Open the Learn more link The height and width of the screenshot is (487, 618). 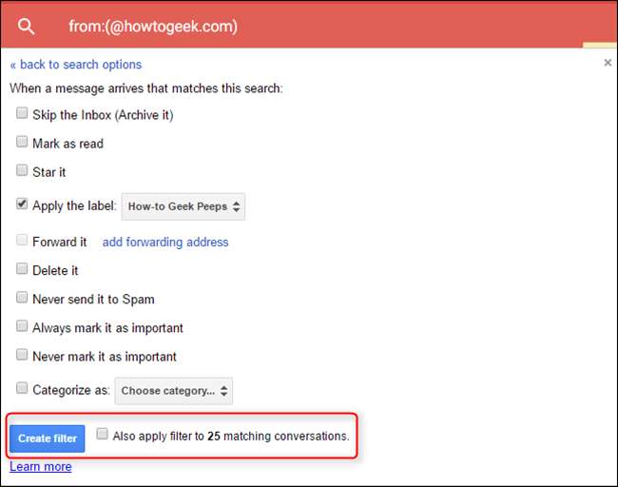40,467
